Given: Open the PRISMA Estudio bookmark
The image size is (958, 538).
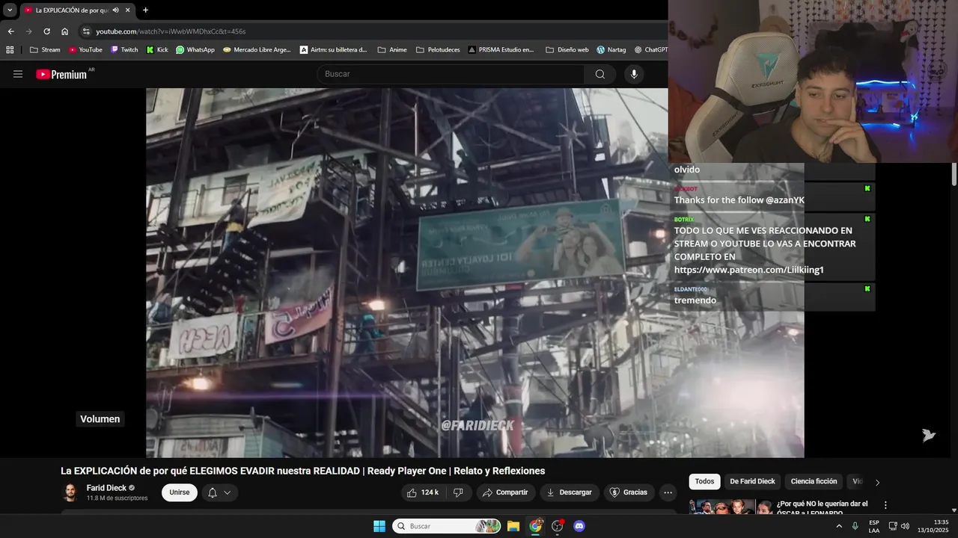Looking at the screenshot, I should tap(501, 50).
